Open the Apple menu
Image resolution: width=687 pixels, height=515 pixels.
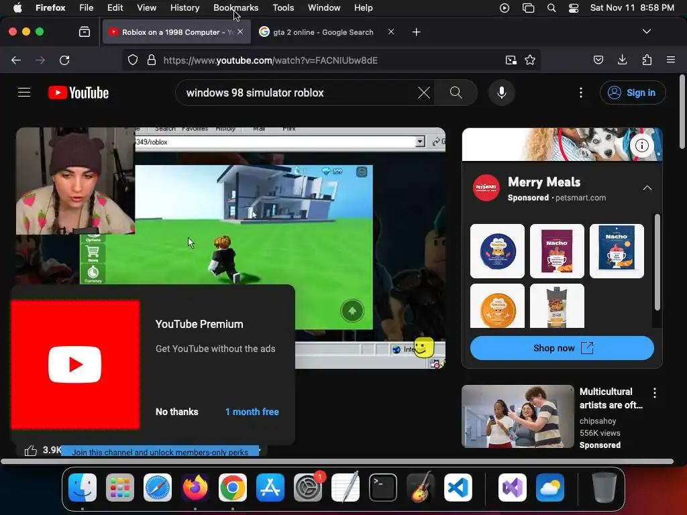[17, 8]
